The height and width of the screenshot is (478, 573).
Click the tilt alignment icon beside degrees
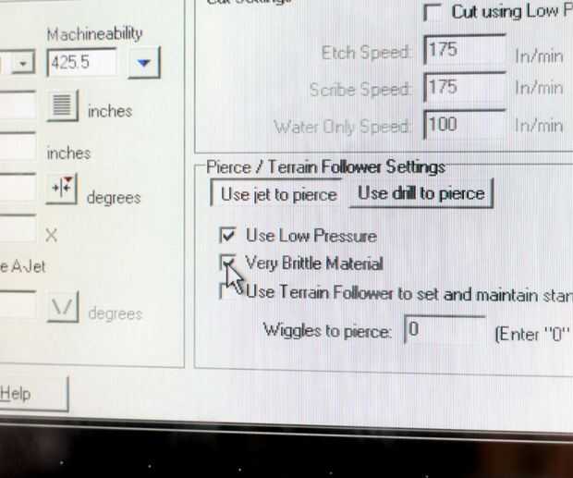pyautogui.click(x=62, y=189)
